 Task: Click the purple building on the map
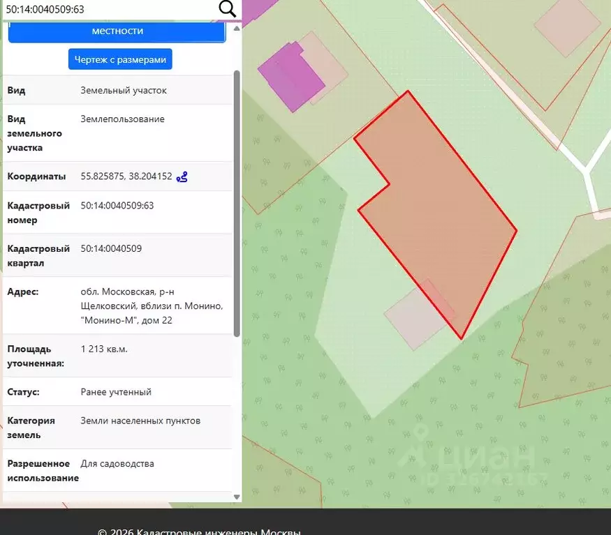pos(290,75)
